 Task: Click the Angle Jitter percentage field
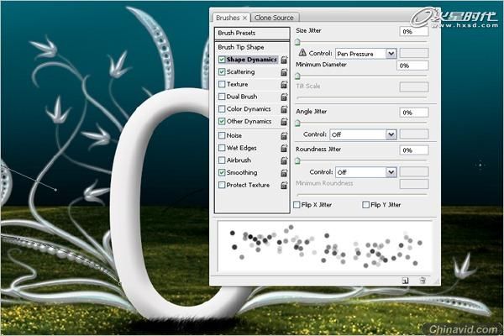pos(414,113)
